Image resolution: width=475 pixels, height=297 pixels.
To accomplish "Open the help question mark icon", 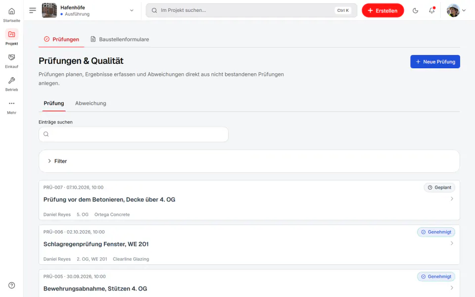I will (11, 285).
